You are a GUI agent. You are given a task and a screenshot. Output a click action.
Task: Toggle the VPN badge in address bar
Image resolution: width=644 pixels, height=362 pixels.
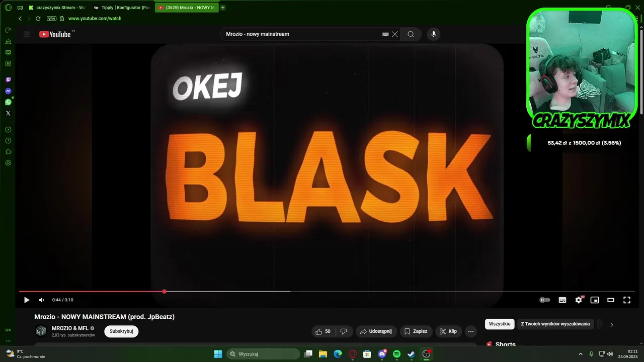(51, 19)
